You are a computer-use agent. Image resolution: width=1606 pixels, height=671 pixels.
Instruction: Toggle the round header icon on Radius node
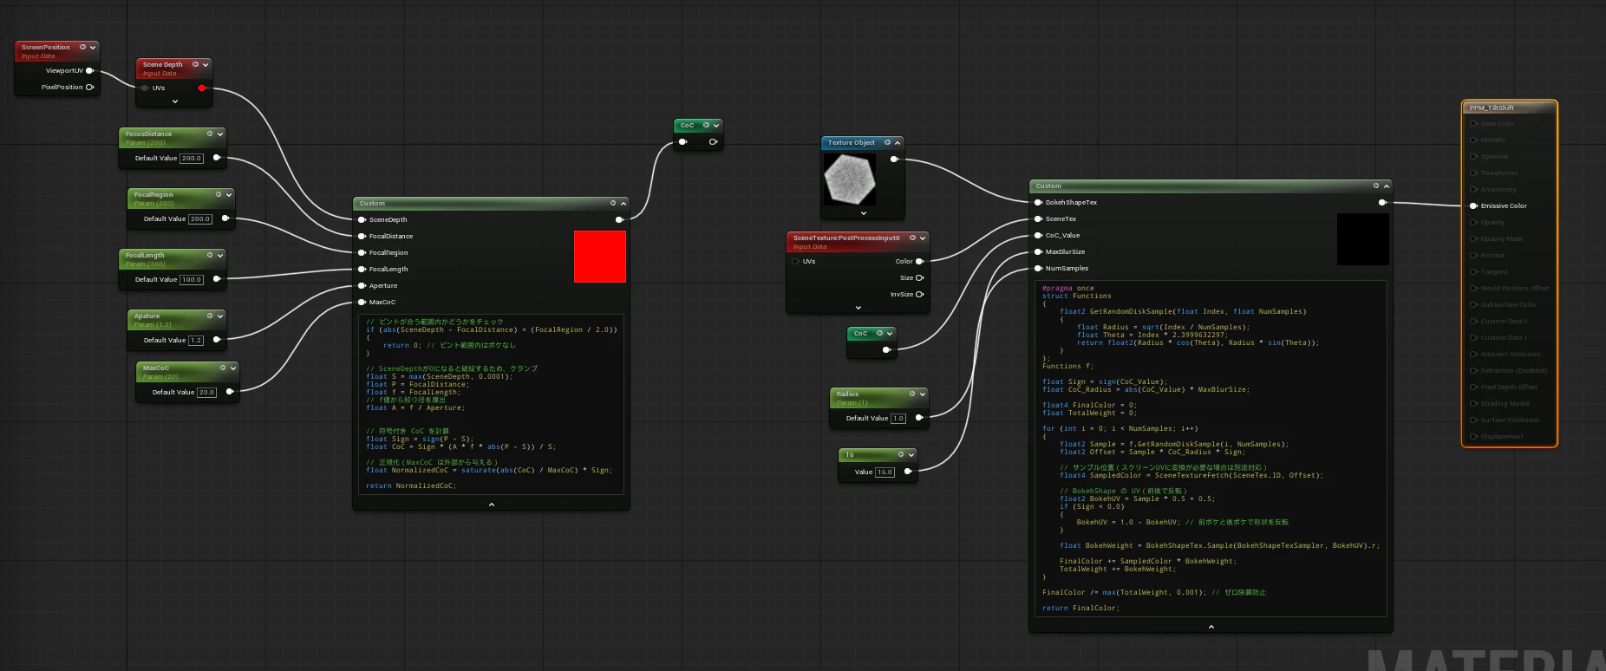(x=912, y=394)
